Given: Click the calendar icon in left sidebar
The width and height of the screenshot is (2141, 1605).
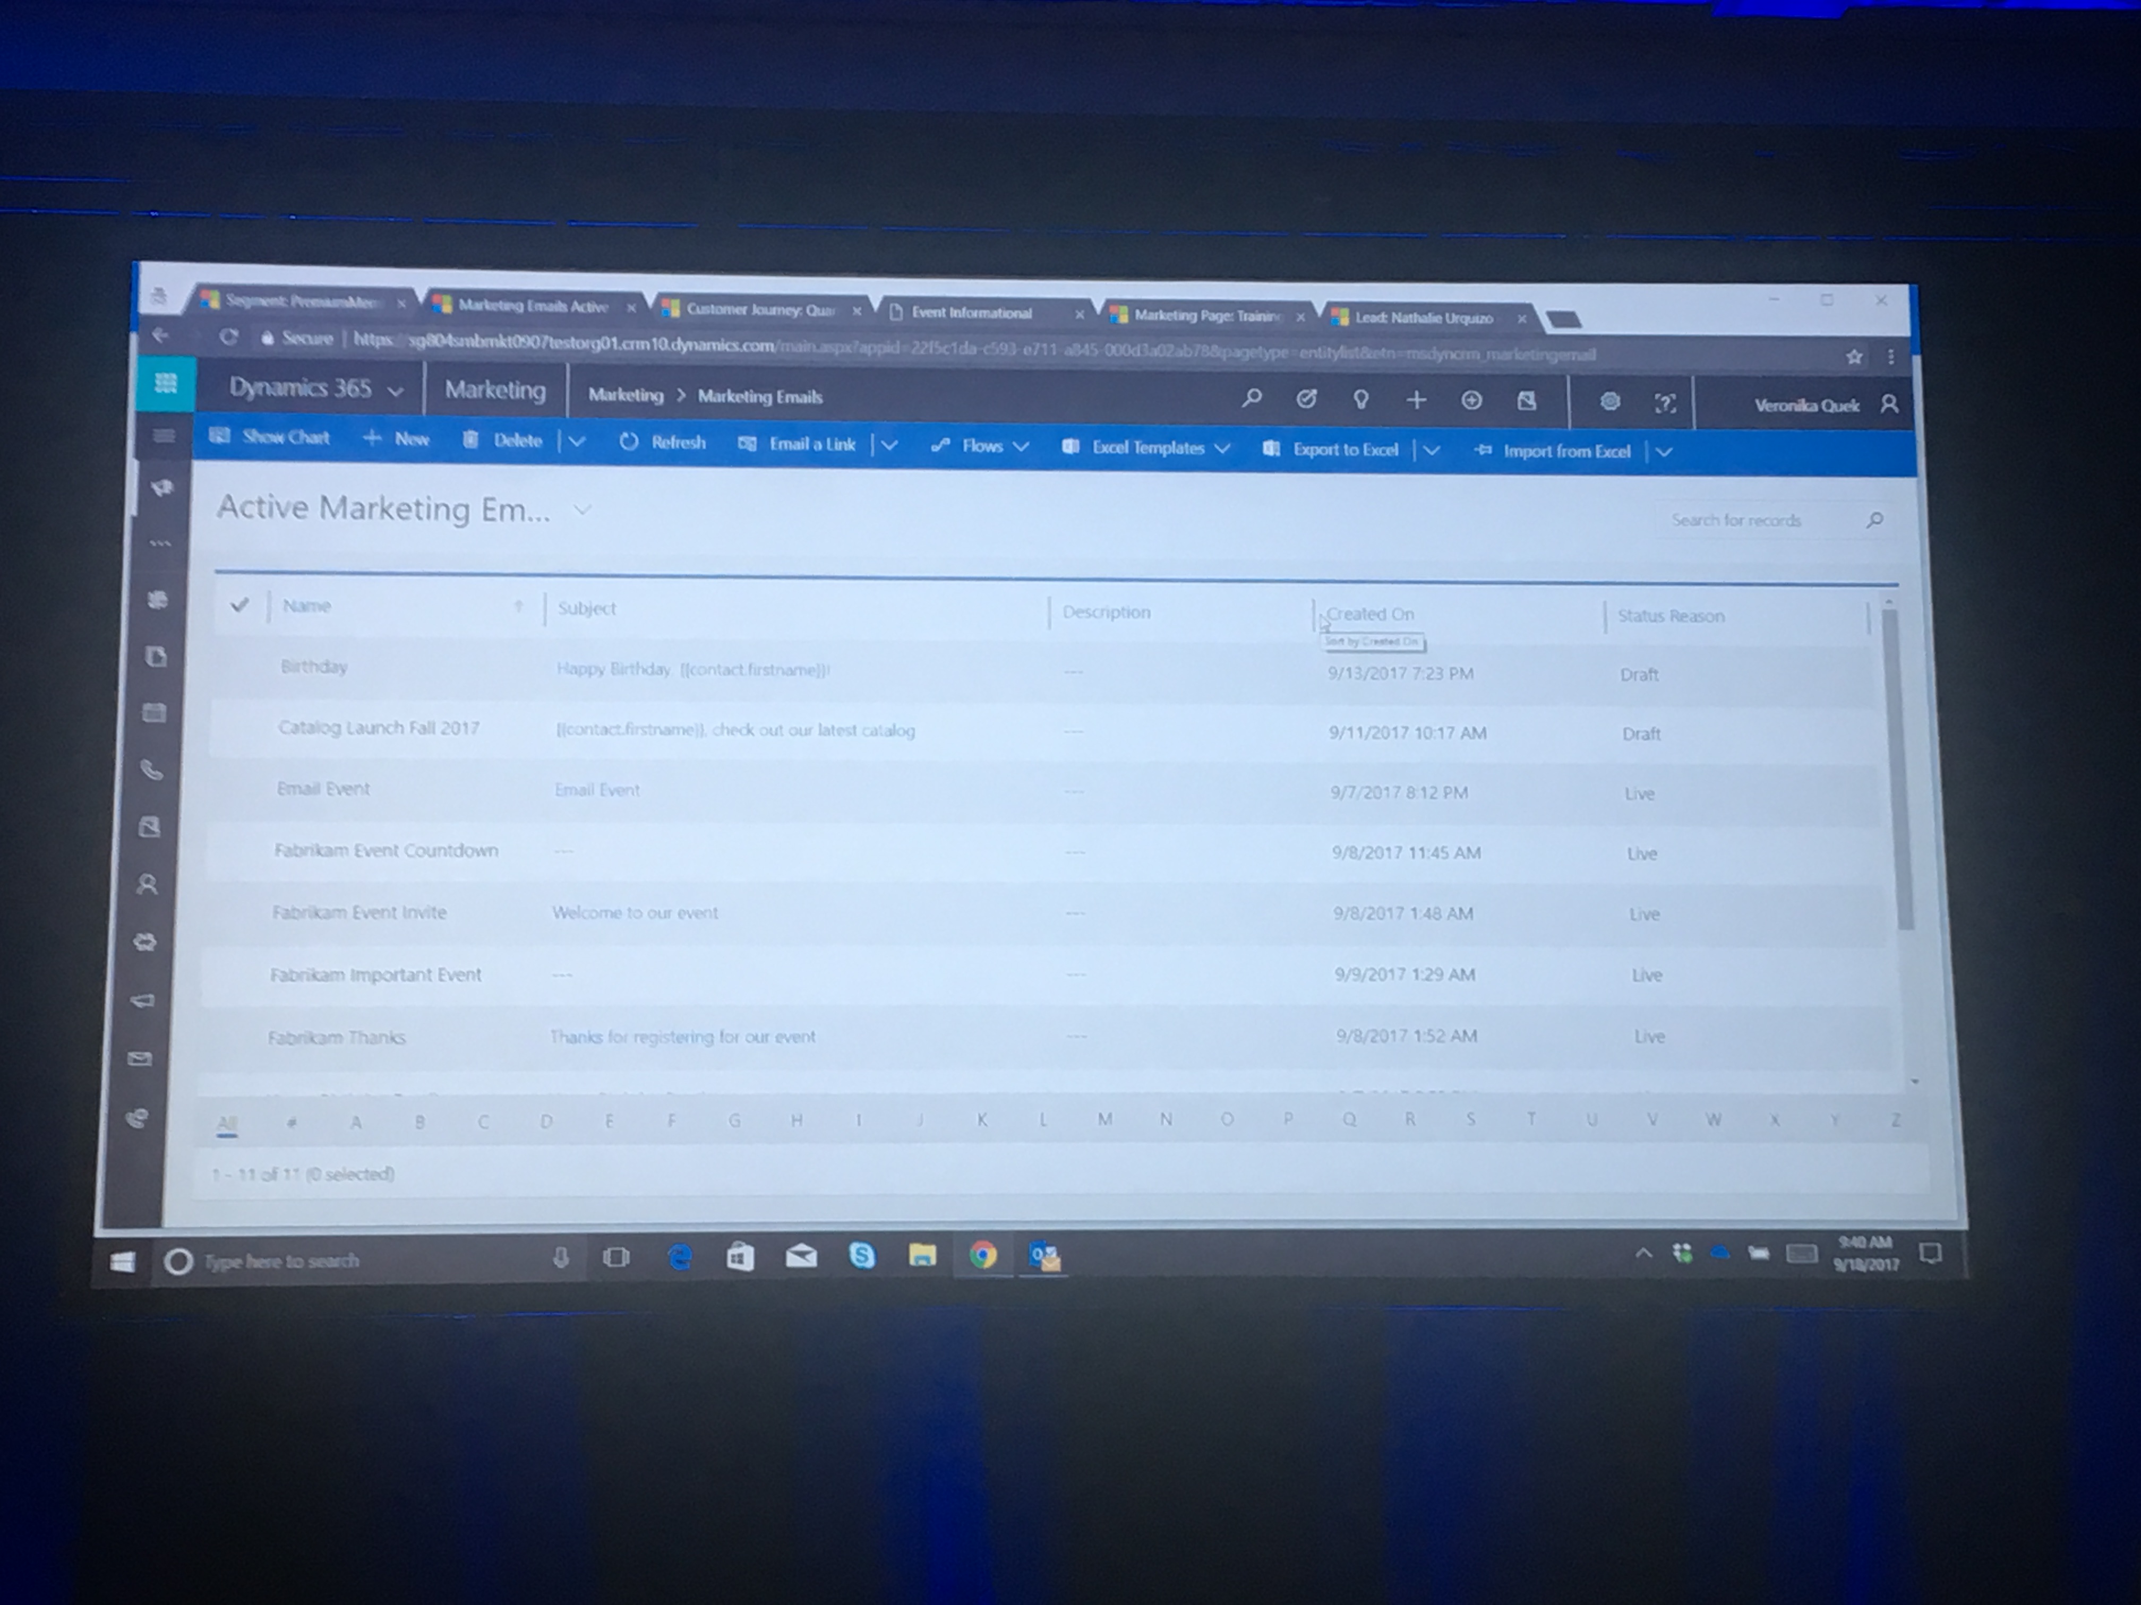Looking at the screenshot, I should pyautogui.click(x=154, y=712).
